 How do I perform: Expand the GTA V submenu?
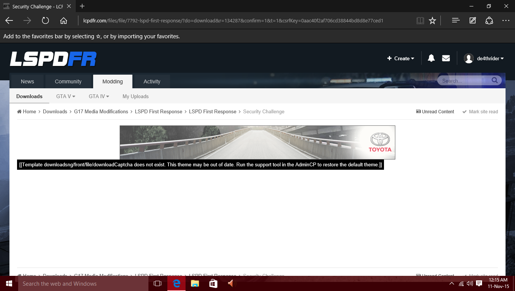[x=66, y=96]
